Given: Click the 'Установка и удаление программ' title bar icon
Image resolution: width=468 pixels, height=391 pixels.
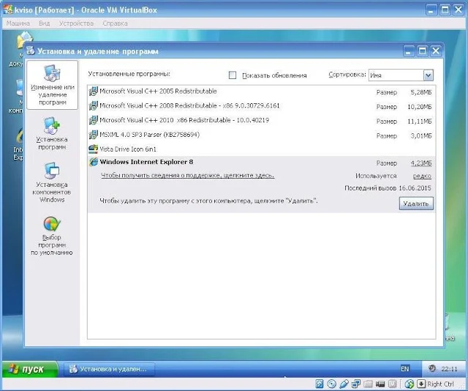Looking at the screenshot, I should click(31, 51).
